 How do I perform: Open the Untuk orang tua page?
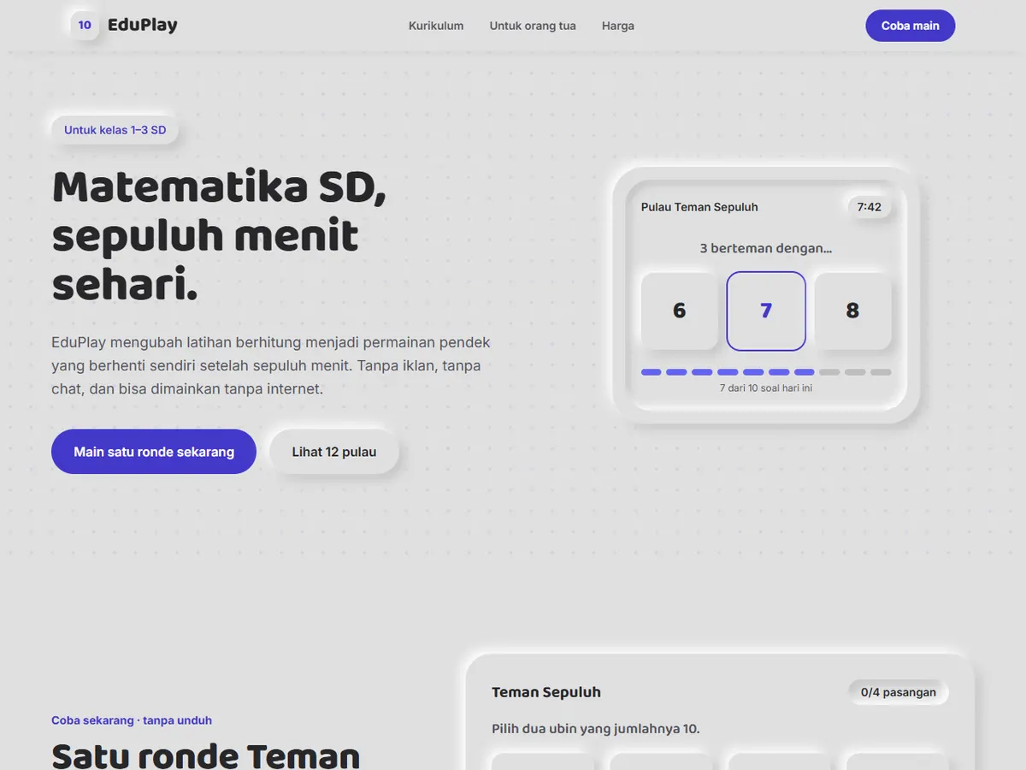point(533,26)
